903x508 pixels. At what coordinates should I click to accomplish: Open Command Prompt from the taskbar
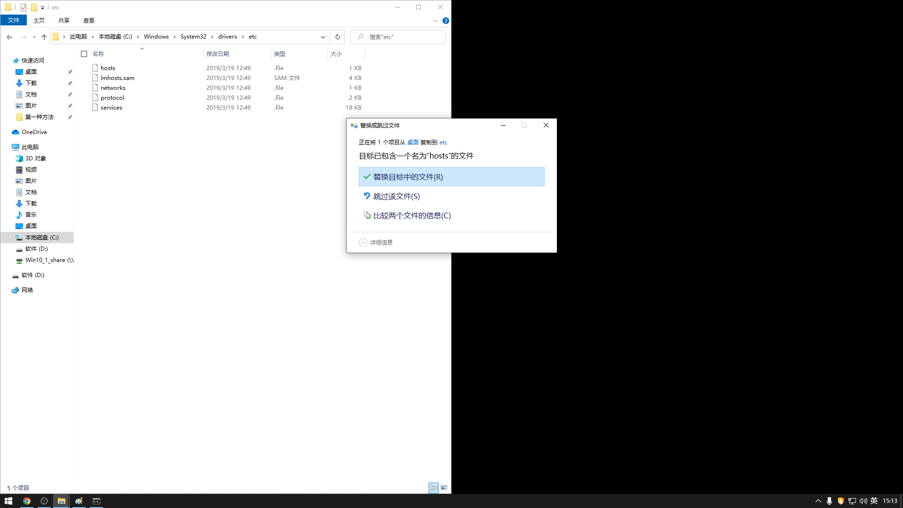(96, 501)
